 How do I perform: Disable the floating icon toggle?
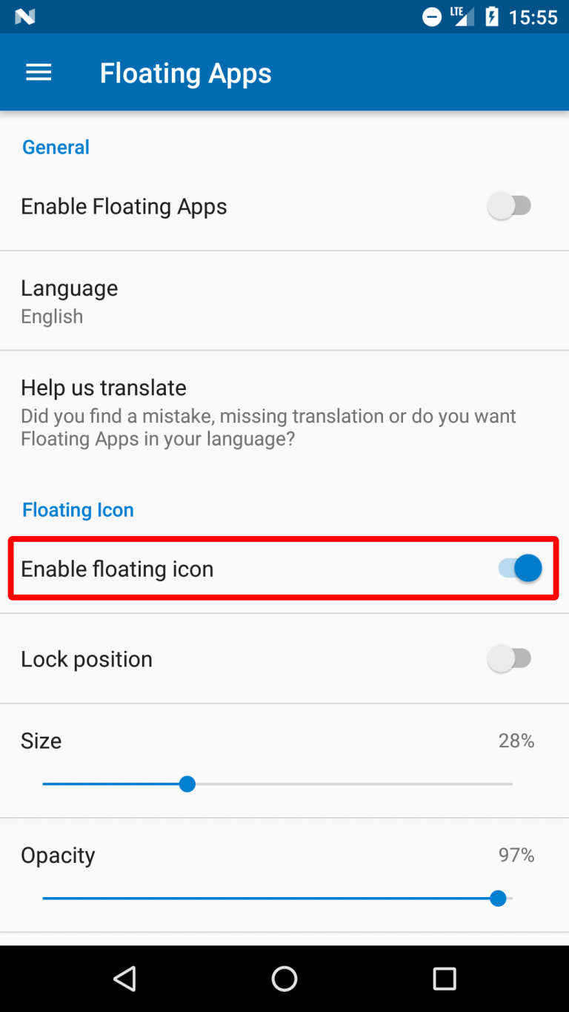[x=519, y=569]
